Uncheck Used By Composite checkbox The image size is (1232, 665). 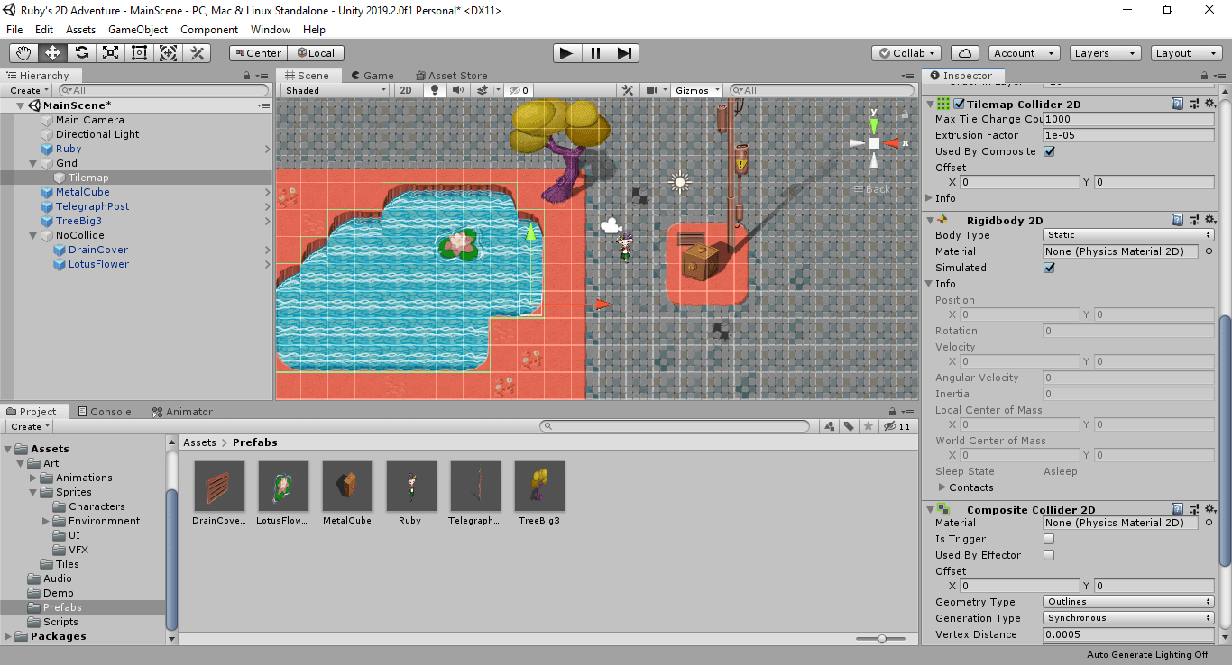click(1049, 151)
